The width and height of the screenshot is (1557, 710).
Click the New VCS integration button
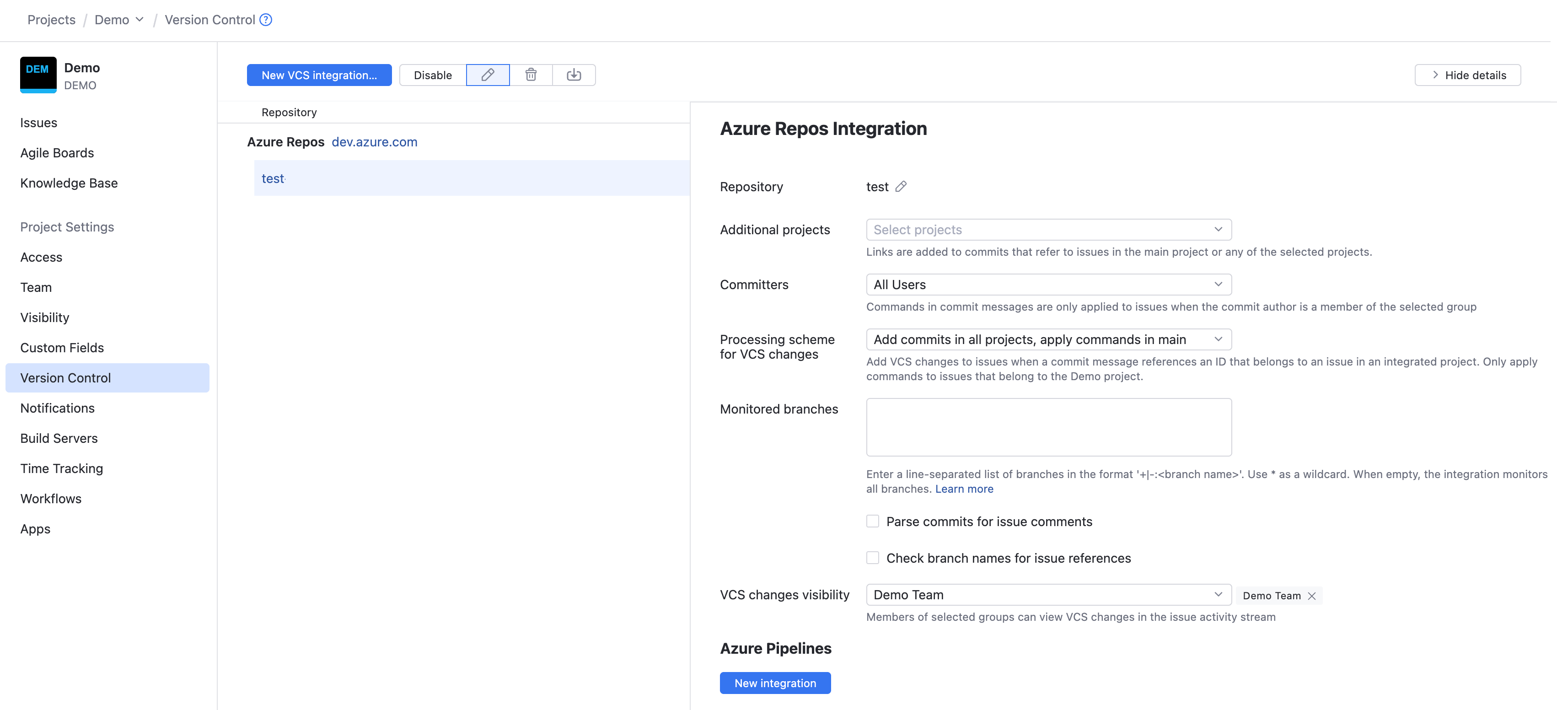(319, 75)
